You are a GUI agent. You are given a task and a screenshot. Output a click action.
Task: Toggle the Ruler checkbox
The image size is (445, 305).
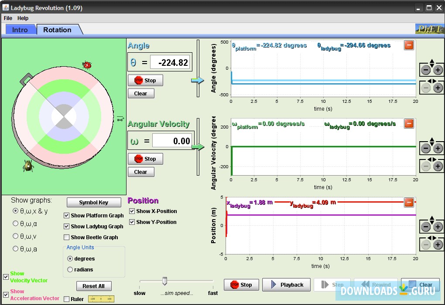67,299
